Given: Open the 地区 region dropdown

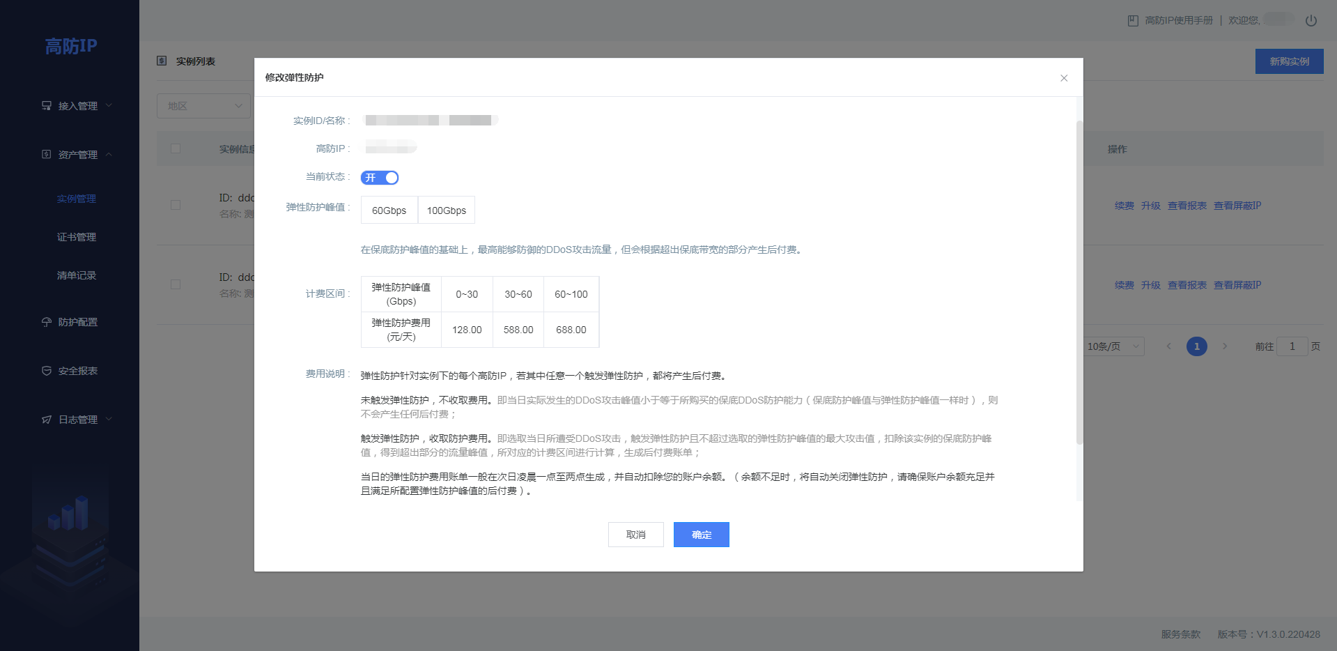Looking at the screenshot, I should [x=203, y=106].
